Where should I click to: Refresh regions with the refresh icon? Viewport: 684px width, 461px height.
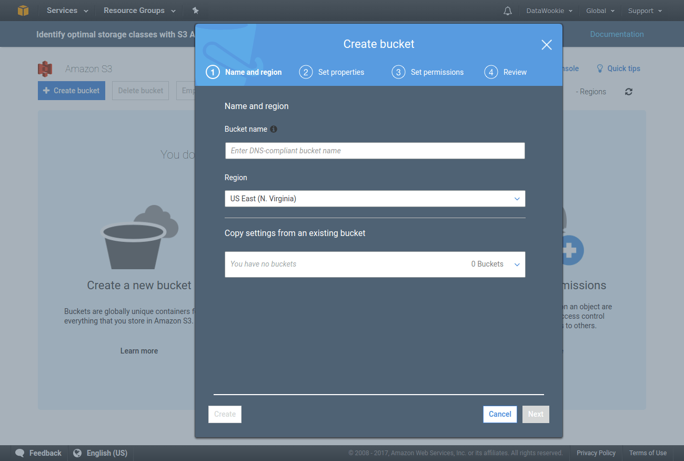tap(628, 91)
